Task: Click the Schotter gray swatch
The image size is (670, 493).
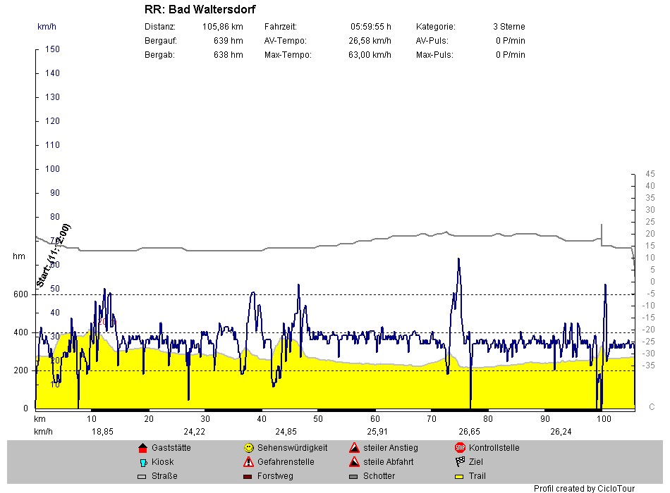Action: pyautogui.click(x=354, y=477)
